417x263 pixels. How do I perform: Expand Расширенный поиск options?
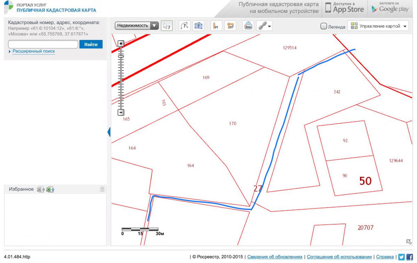click(x=33, y=51)
